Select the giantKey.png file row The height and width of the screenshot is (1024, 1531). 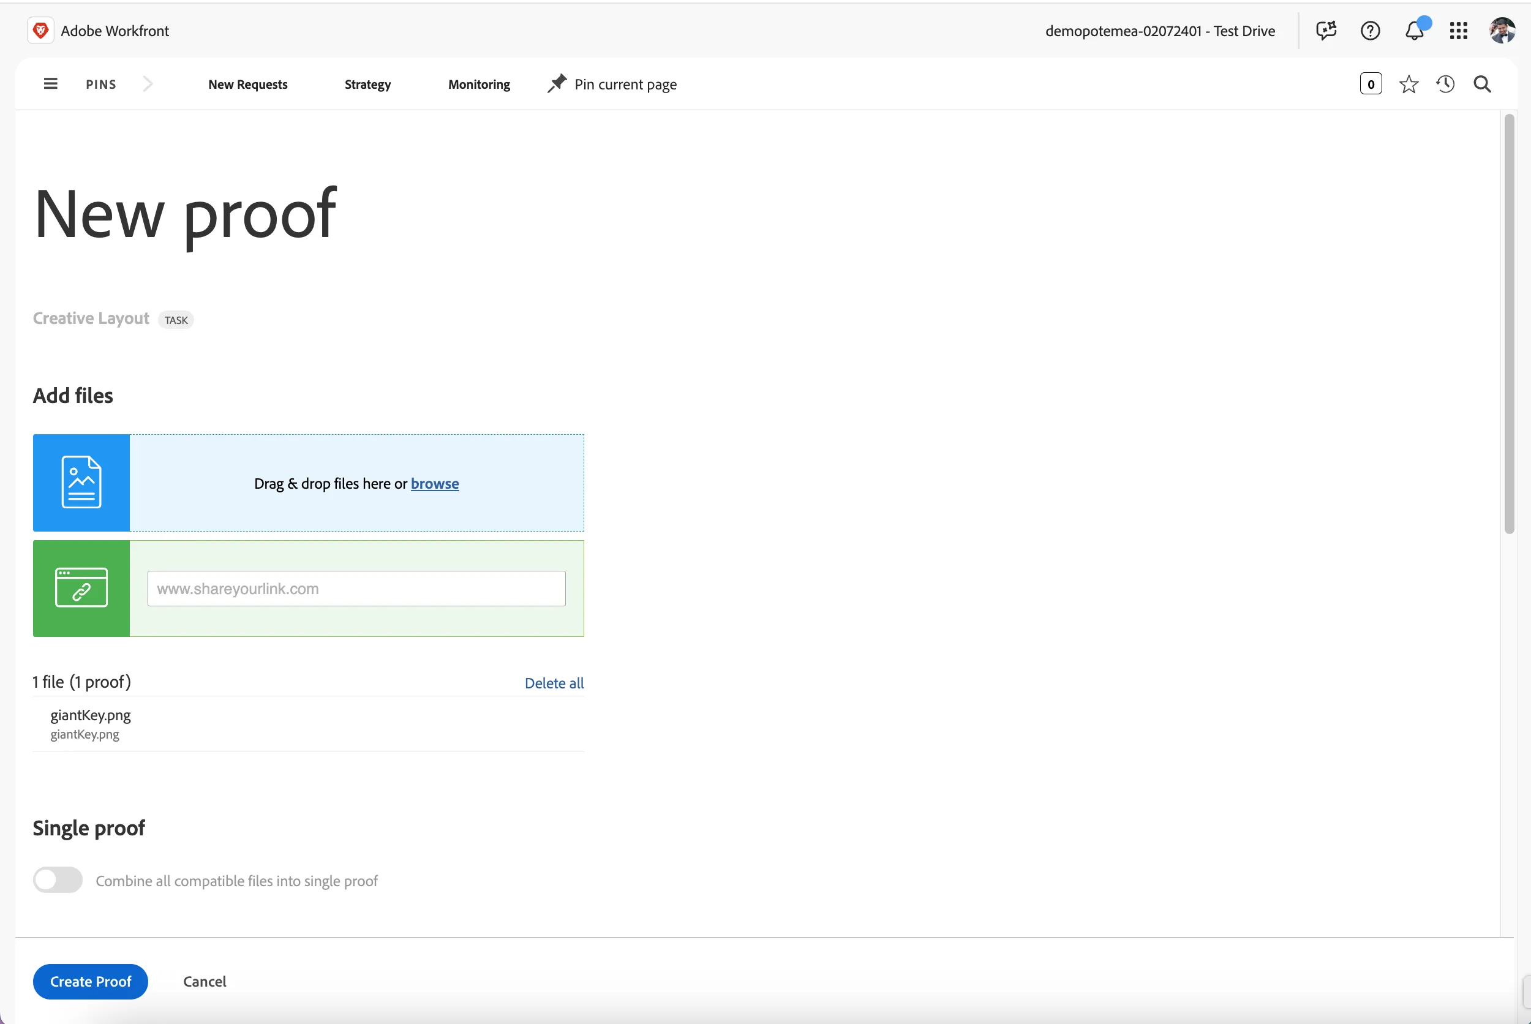308,723
